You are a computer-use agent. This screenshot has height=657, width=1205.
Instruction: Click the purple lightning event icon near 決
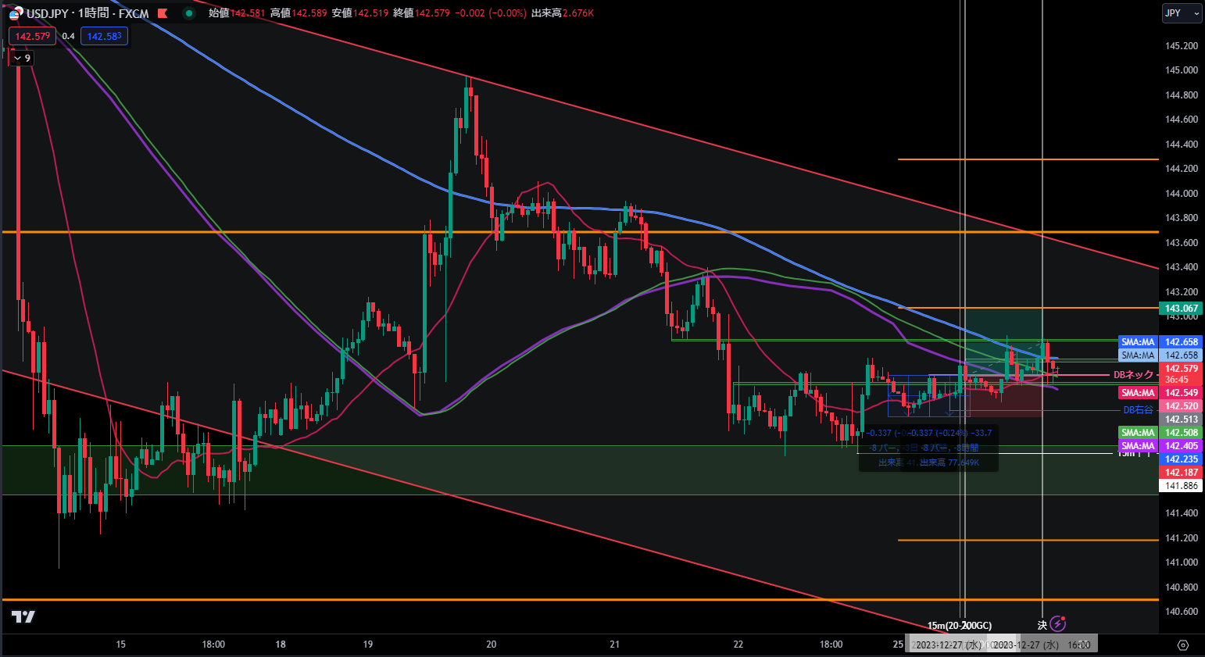tap(1058, 623)
